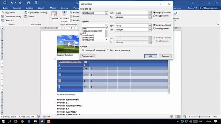Open Task View on the taskbar
Viewport: 221px width, 124px height.
[x=16, y=121]
